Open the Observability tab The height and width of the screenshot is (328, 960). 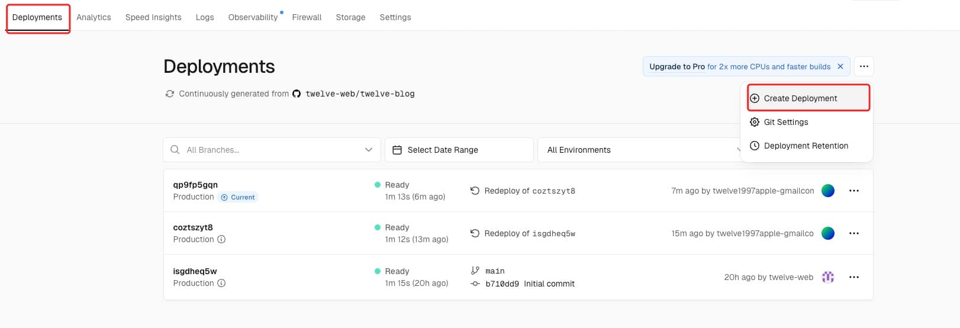pos(253,17)
